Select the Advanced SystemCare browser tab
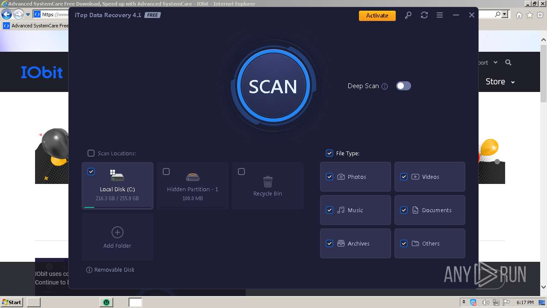 point(36,26)
